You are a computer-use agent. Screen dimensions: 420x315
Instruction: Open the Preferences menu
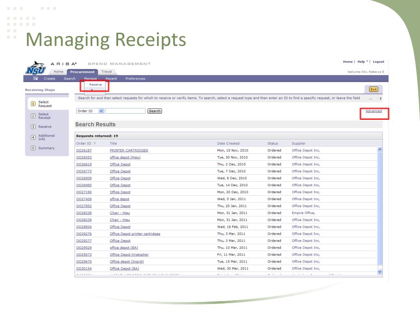135,79
